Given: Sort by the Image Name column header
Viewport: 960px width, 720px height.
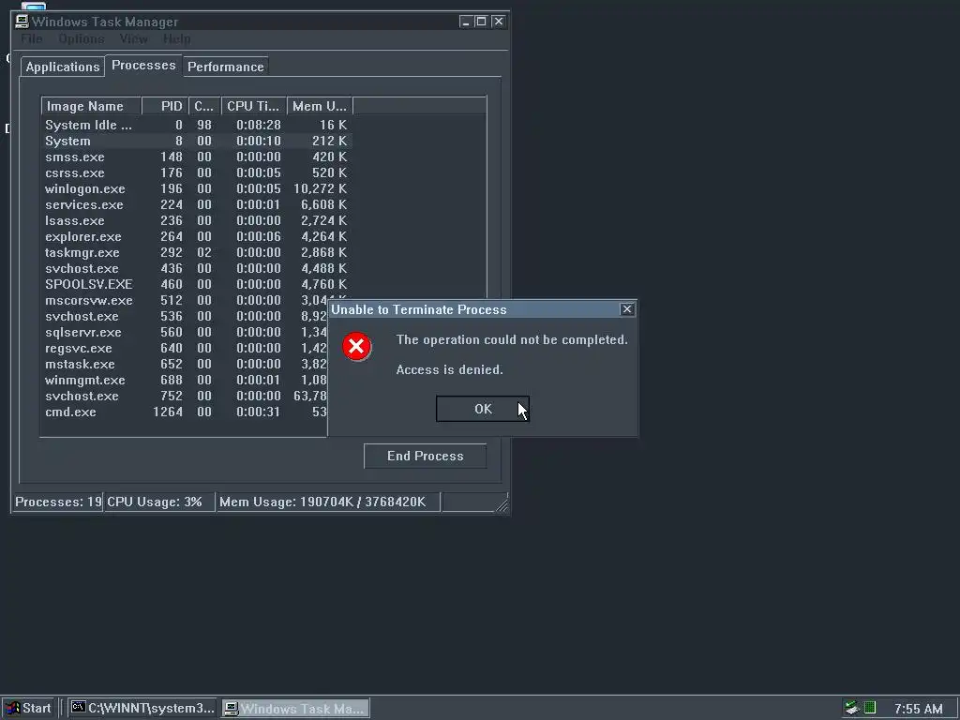Looking at the screenshot, I should 91,106.
